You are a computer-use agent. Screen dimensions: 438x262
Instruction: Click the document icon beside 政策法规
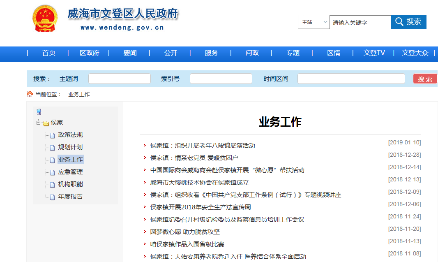(x=52, y=135)
